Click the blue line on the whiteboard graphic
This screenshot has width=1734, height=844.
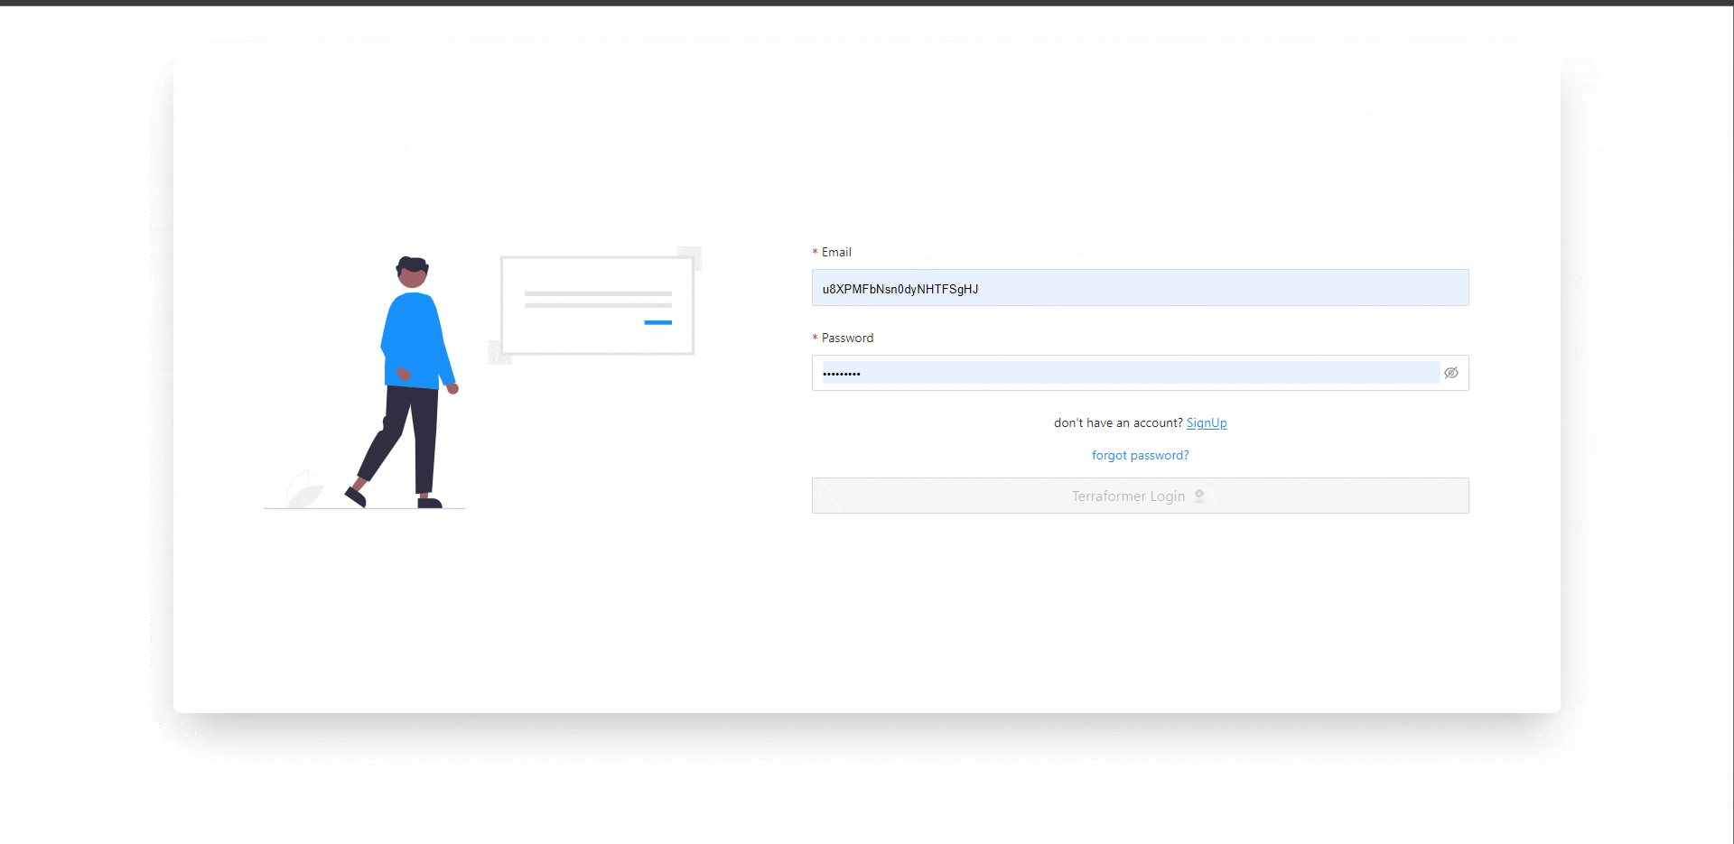656,321
